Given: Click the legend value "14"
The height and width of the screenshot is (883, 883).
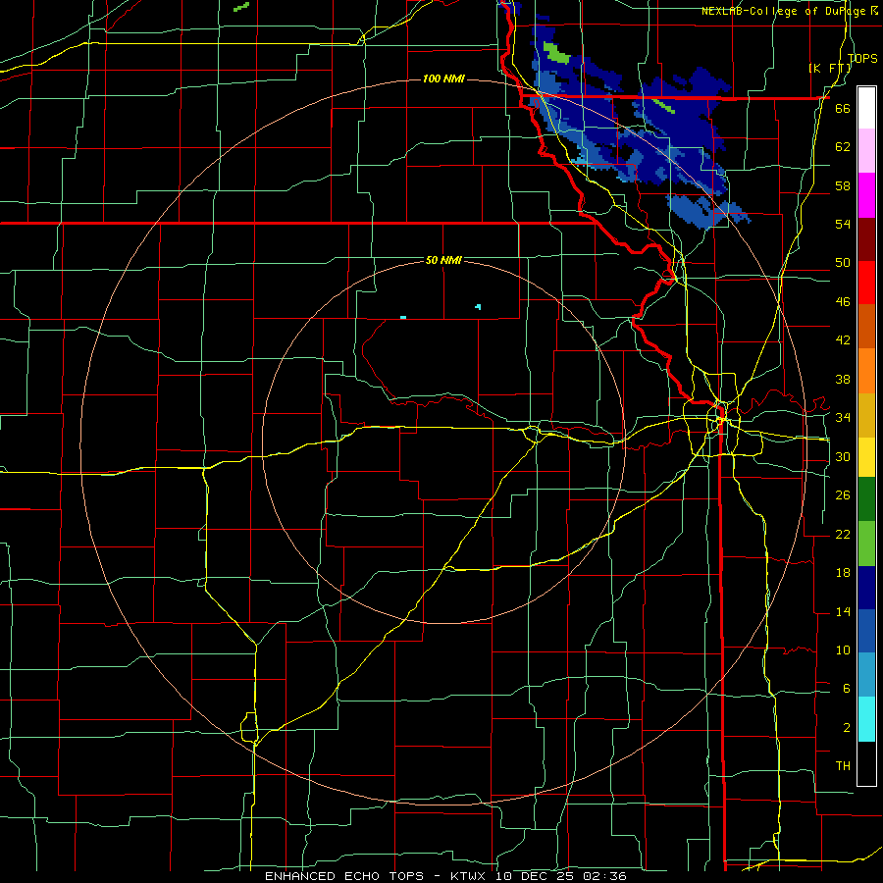Looking at the screenshot, I should click(x=843, y=611).
